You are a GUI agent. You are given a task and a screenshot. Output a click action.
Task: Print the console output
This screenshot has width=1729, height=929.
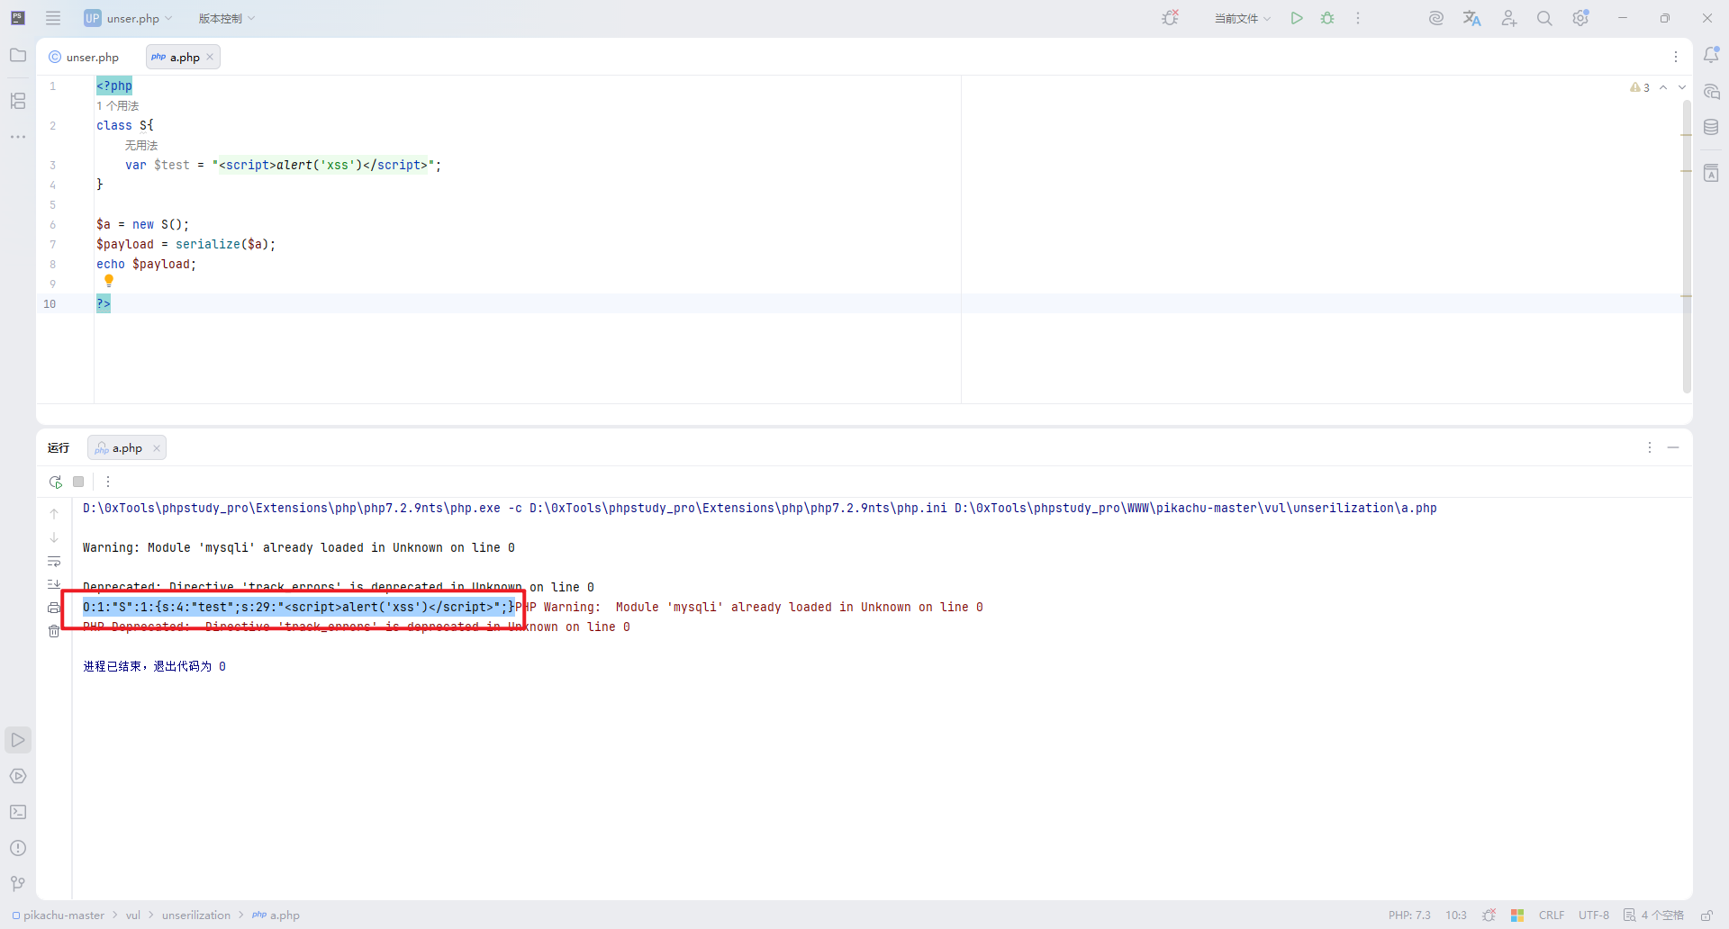tap(54, 608)
